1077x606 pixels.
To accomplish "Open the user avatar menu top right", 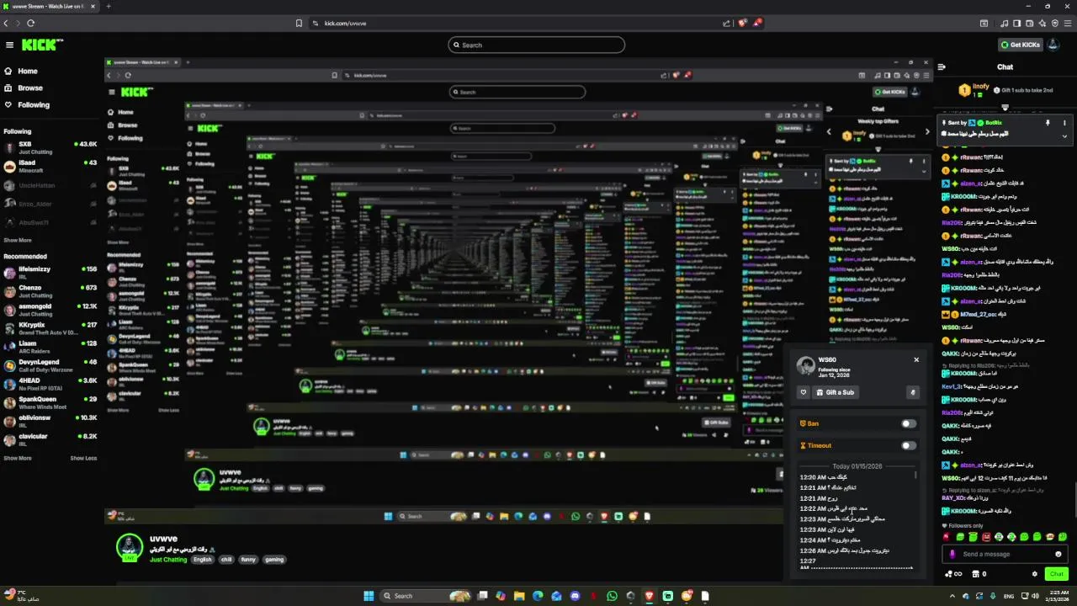I will click(1053, 45).
